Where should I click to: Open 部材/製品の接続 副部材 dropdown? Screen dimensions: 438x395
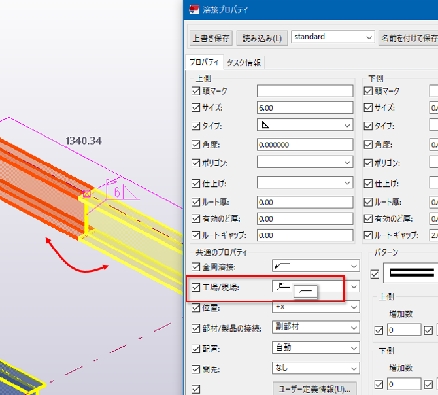point(316,327)
